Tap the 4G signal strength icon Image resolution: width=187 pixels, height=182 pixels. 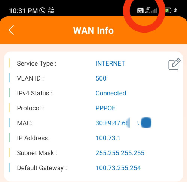click(x=151, y=10)
